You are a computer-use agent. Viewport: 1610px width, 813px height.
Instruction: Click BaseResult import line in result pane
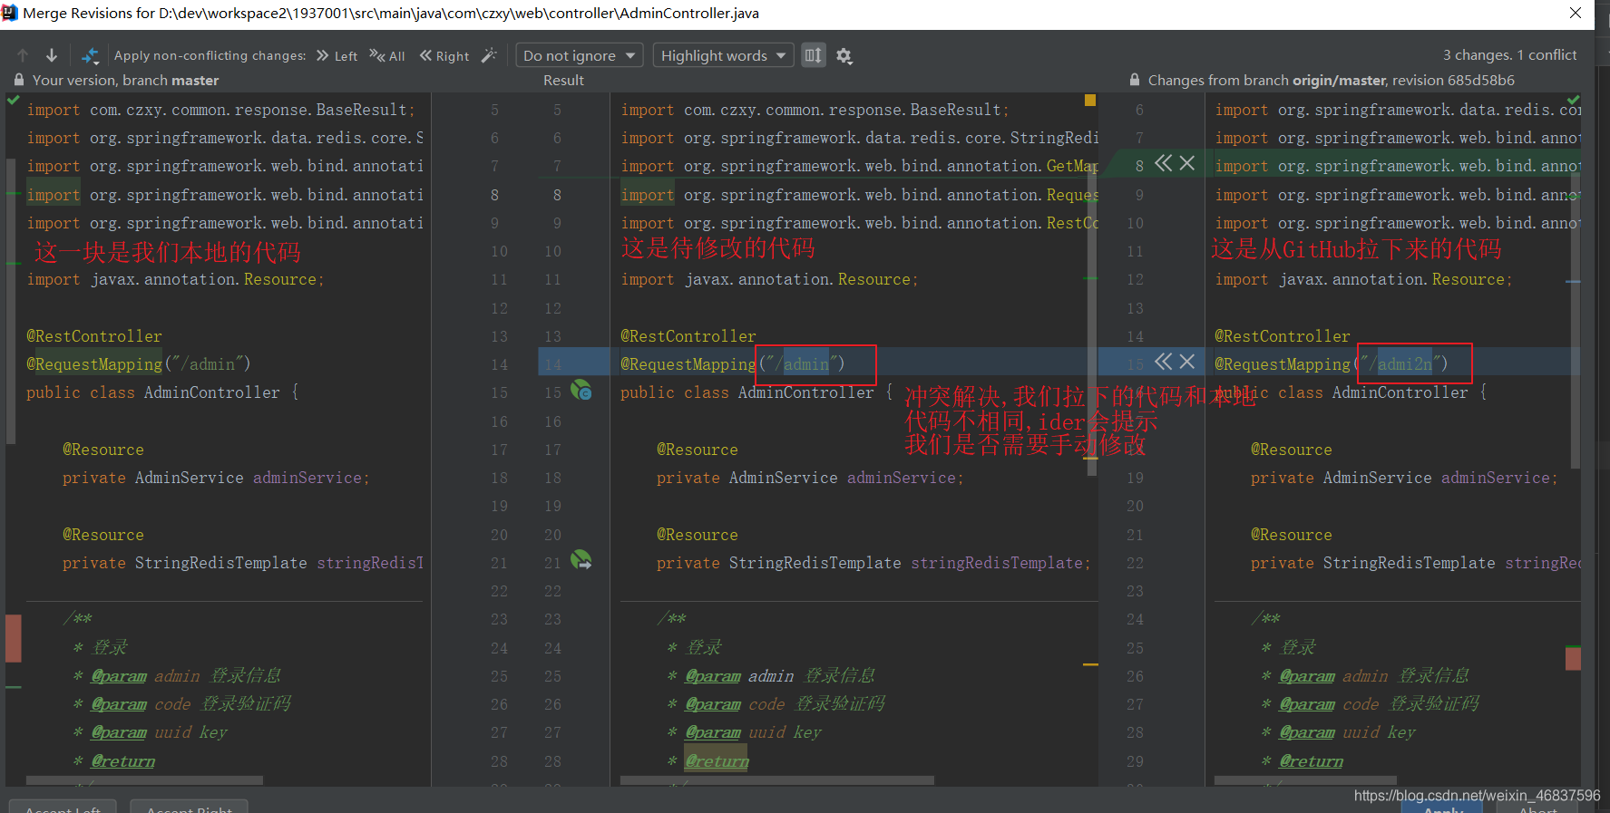tap(815, 110)
